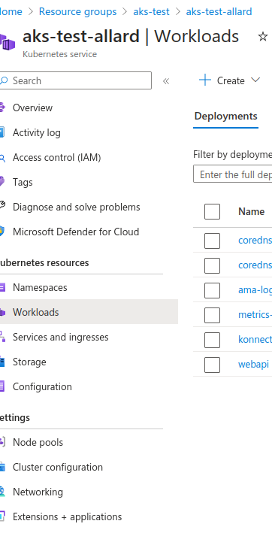272x533 pixels.
Task: Open the ama-log deployment link
Action: coord(255,289)
